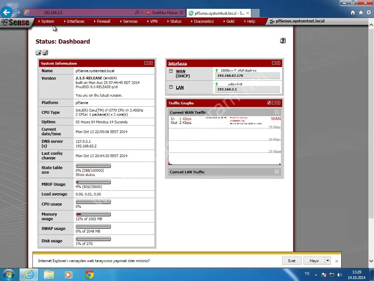
Task: Close the System Information widget
Action: [151, 63]
